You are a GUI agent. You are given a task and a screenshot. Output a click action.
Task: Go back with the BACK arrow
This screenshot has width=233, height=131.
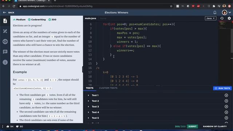(x=9, y=13)
